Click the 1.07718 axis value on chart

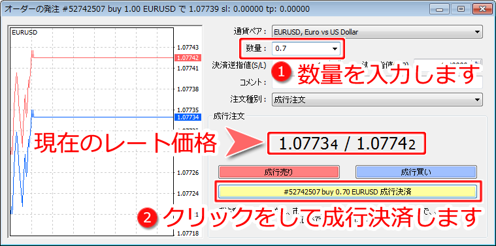(x=188, y=234)
